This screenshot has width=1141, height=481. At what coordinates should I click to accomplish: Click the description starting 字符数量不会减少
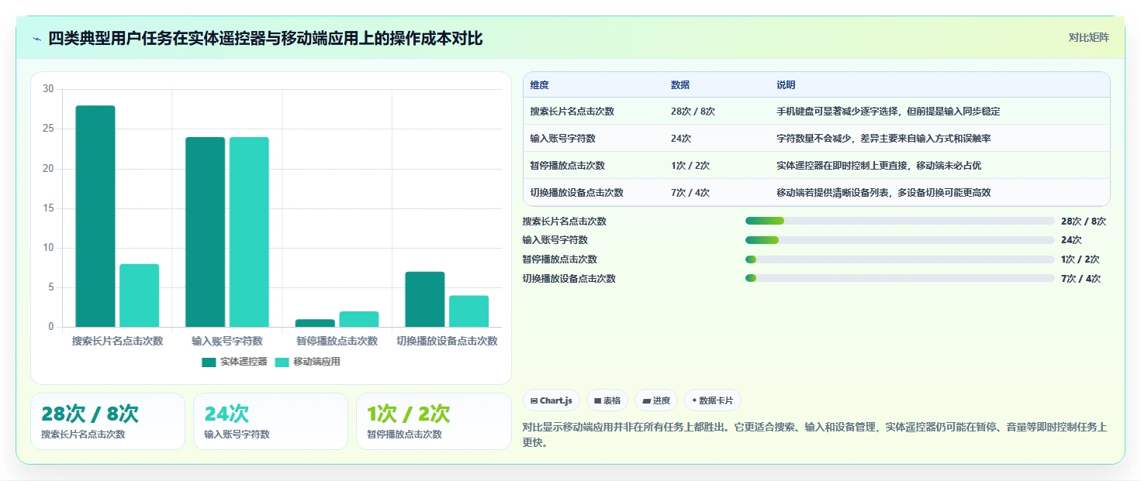pyautogui.click(x=883, y=139)
